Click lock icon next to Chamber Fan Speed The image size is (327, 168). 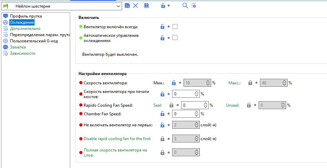(x=162, y=114)
